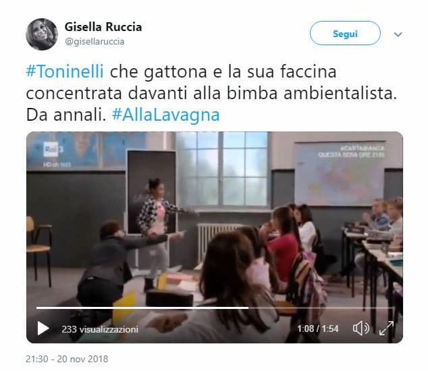This screenshot has width=428, height=371.
Task: Click the 233 visualizzazioni view count
Action: pyautogui.click(x=100, y=329)
